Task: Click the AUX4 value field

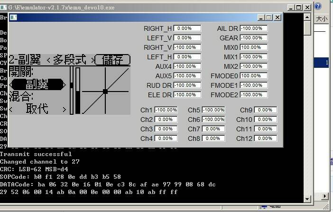Action: click(x=187, y=66)
